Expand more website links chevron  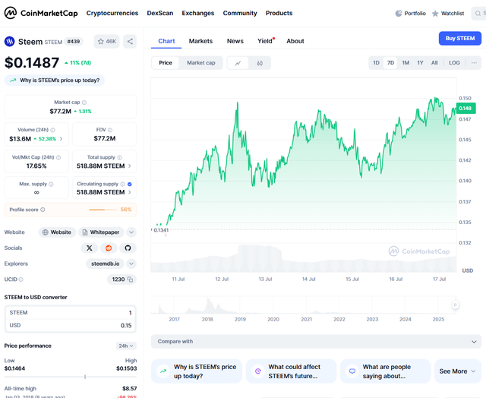[131, 232]
